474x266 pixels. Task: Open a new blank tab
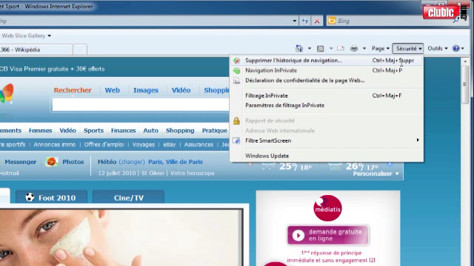(80, 50)
